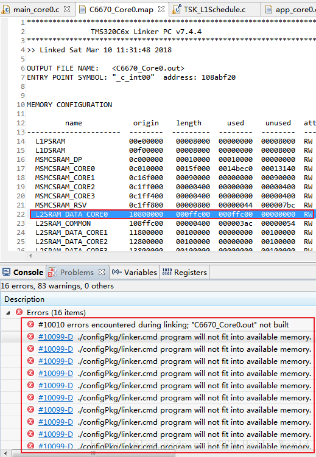Click the MEMORY CONFIGURATION heading line
The height and width of the screenshot is (457, 316).
point(69,105)
